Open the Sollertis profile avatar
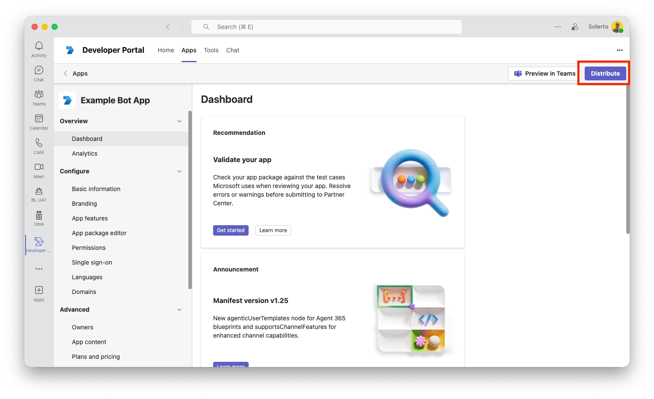 [x=617, y=27]
